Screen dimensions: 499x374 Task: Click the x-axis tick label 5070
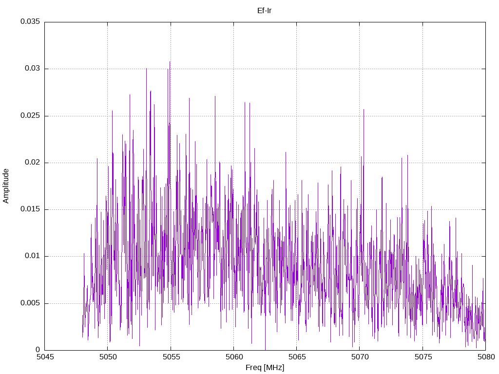point(360,357)
